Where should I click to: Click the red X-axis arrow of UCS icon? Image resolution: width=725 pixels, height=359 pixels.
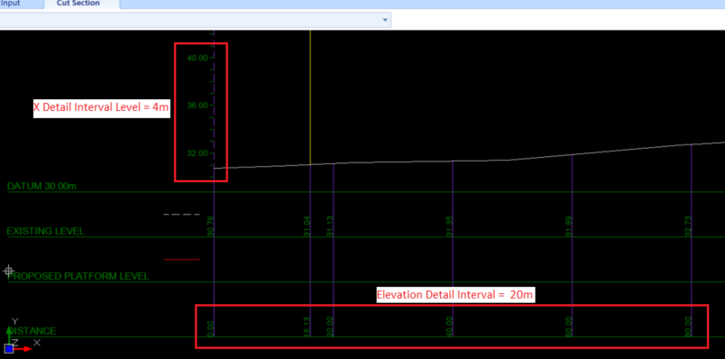(23, 349)
